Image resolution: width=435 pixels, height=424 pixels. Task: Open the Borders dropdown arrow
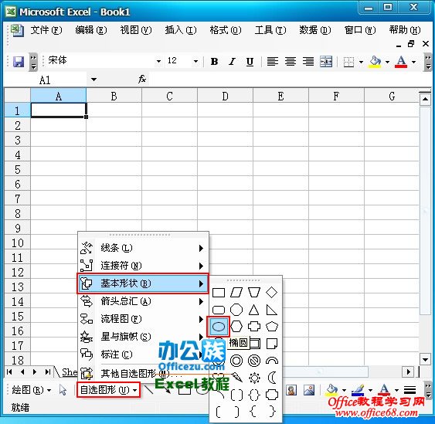361,62
